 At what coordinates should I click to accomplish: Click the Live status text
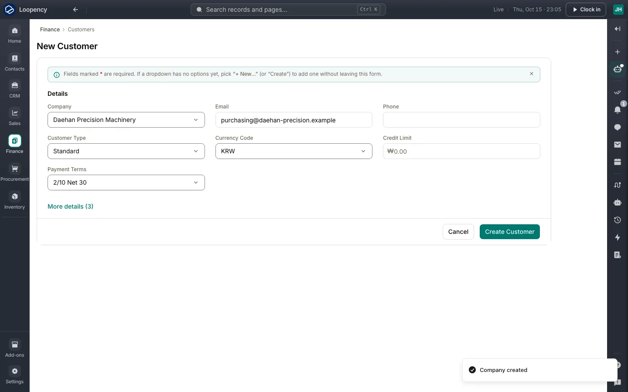point(498,10)
